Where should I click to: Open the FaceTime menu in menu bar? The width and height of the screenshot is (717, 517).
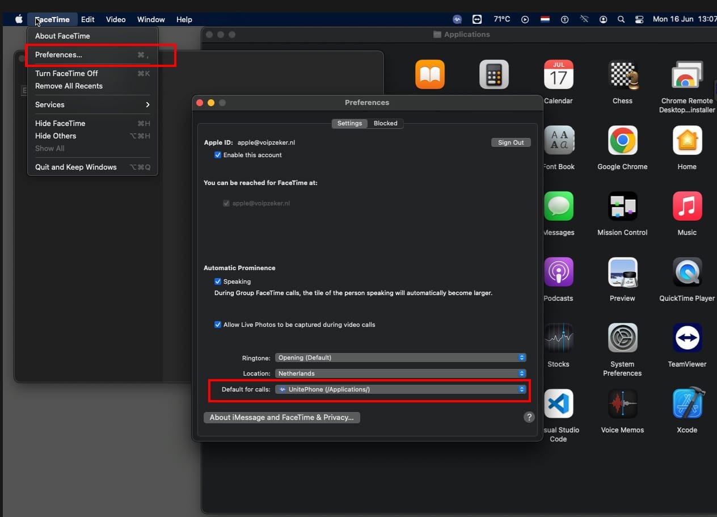click(x=52, y=19)
